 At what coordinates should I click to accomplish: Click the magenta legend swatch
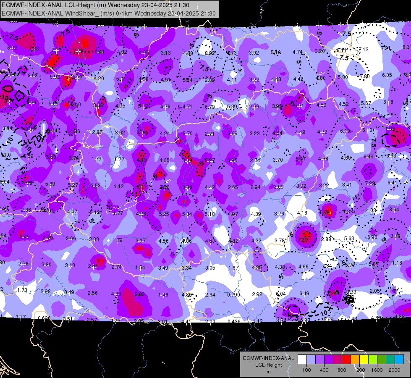coord(338,360)
